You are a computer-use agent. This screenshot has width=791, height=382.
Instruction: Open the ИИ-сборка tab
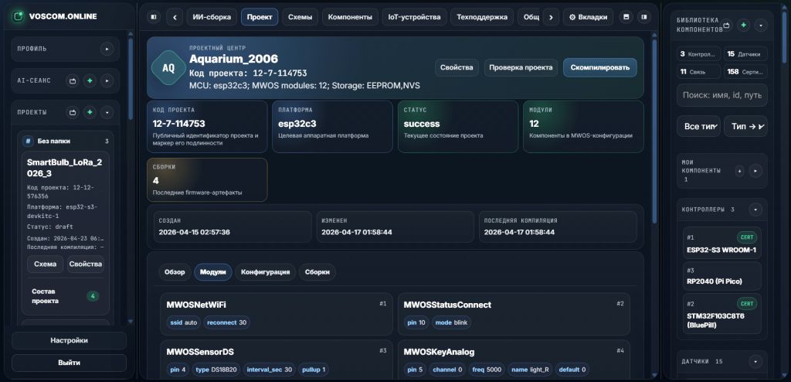tap(212, 17)
